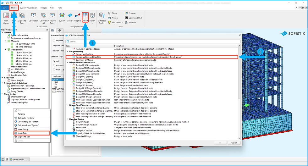Toggle the Amplitude checkbox

click(54, 40)
